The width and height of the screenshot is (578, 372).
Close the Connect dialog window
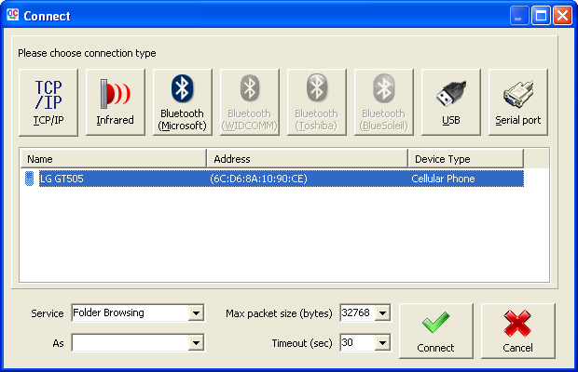(562, 16)
